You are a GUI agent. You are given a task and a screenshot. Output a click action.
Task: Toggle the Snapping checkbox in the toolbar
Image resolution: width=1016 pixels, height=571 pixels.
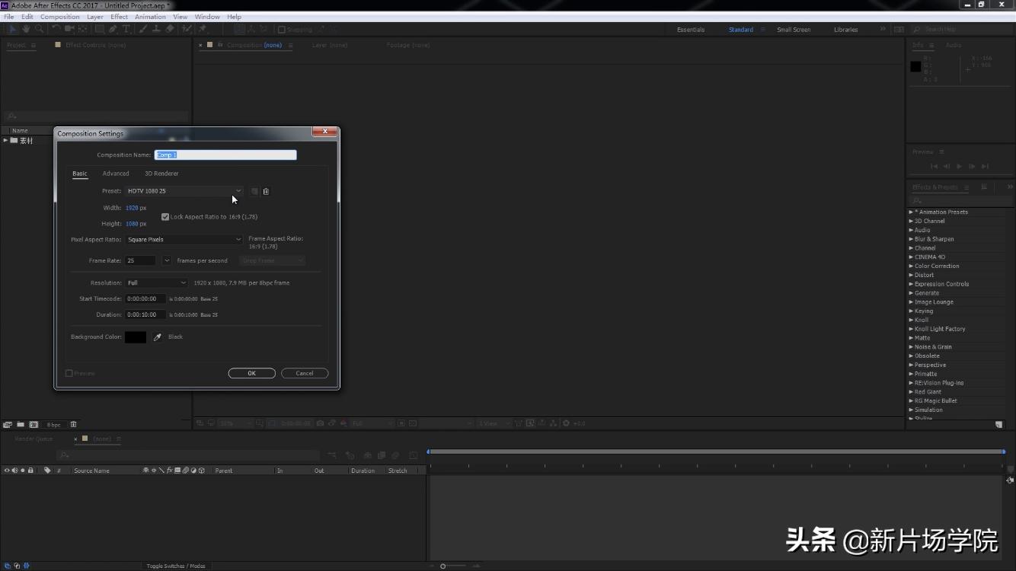click(281, 30)
